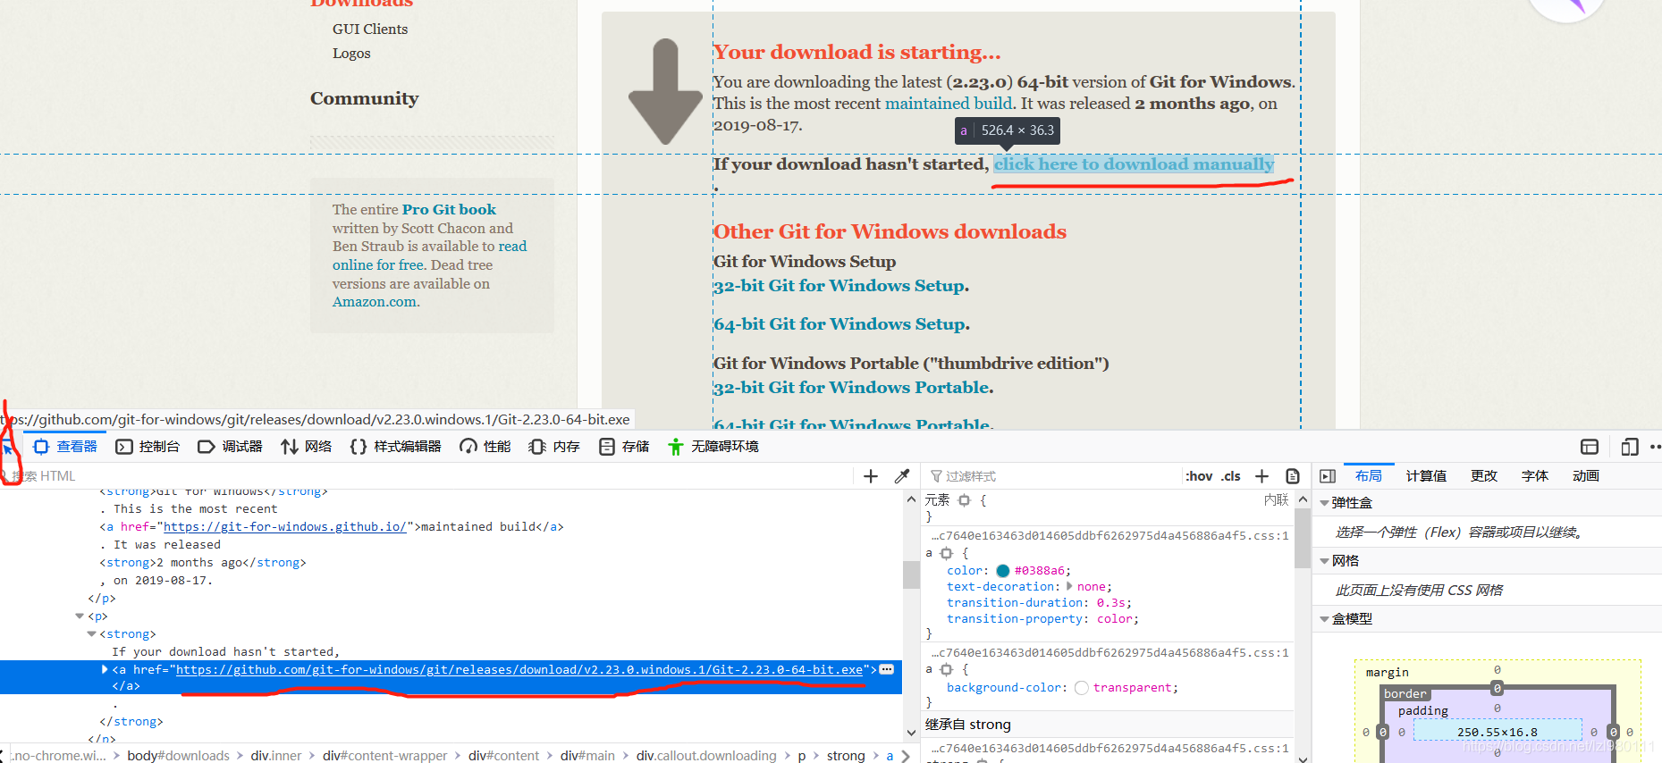Image resolution: width=1662 pixels, height=763 pixels.
Task: Click the Amazon.com link
Action: tap(375, 302)
